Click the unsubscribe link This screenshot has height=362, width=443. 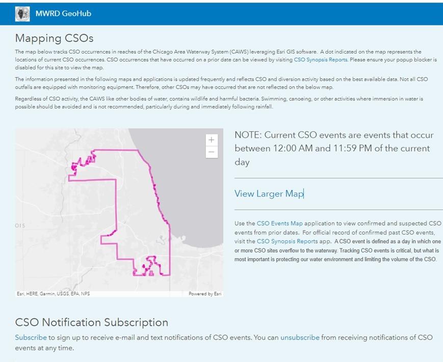click(x=300, y=337)
